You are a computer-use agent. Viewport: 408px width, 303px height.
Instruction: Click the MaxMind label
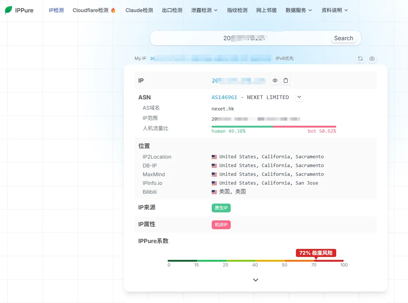(x=154, y=174)
